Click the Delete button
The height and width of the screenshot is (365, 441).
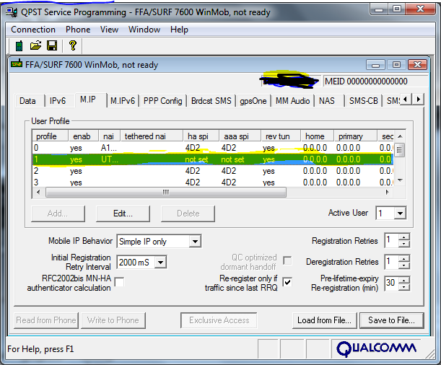[188, 214]
